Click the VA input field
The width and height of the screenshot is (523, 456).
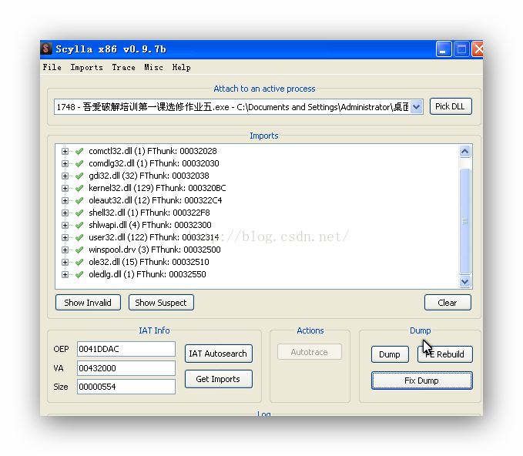[x=126, y=368]
